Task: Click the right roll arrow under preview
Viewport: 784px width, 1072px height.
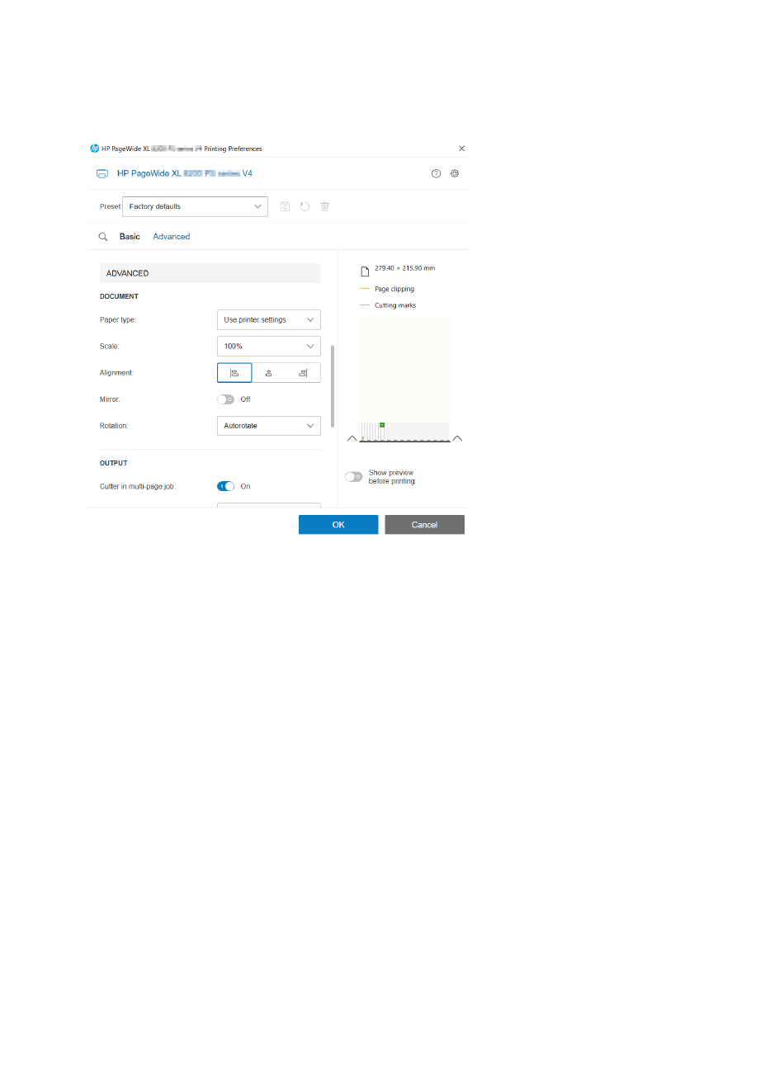Action: point(457,438)
